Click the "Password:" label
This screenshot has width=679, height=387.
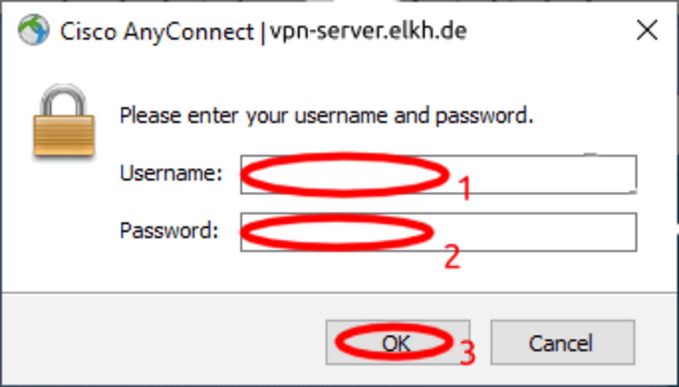[x=169, y=230]
